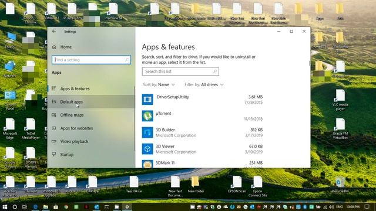376x211 pixels.
Task: Click the Default apps sidebar icon
Action: 54,101
